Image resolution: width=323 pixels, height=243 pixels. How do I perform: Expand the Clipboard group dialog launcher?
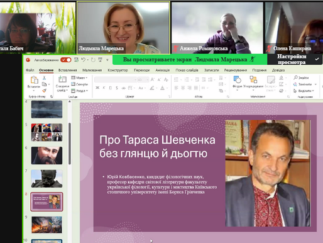pyautogui.click(x=52, y=96)
